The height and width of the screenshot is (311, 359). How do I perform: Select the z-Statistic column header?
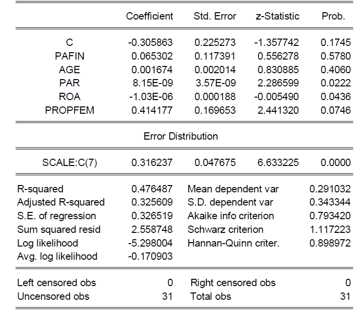click(x=277, y=16)
